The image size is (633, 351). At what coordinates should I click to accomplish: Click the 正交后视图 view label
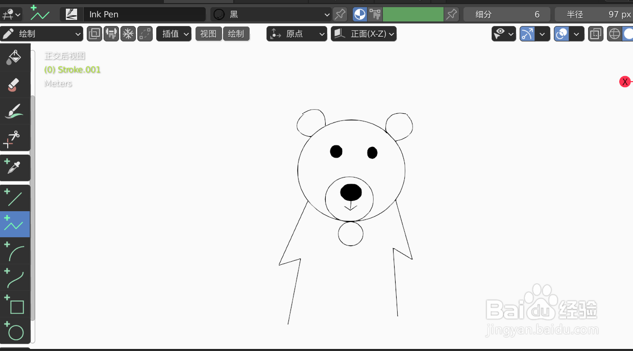pos(65,56)
